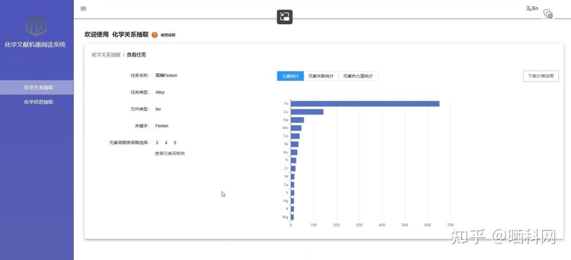Screen dimensions: 571x260
Task: Click 化学关系抽取 in the breadcrumb
Action: 106,55
